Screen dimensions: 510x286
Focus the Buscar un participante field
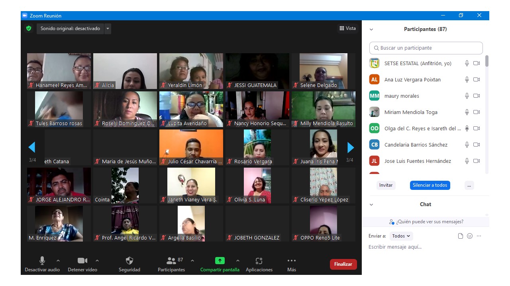[x=426, y=48]
